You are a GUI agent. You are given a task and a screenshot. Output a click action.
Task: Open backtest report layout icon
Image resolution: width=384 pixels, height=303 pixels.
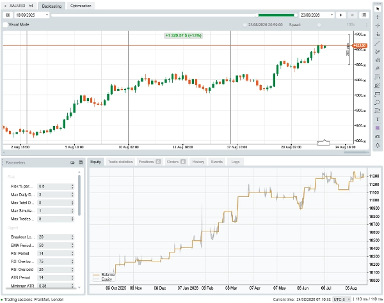coord(364,15)
